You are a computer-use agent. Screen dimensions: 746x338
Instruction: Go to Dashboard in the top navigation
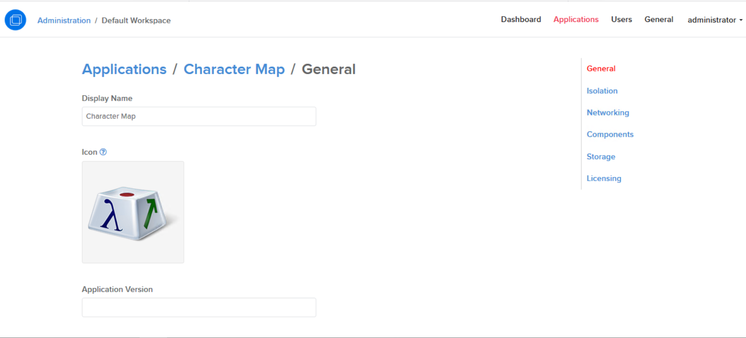click(x=521, y=19)
